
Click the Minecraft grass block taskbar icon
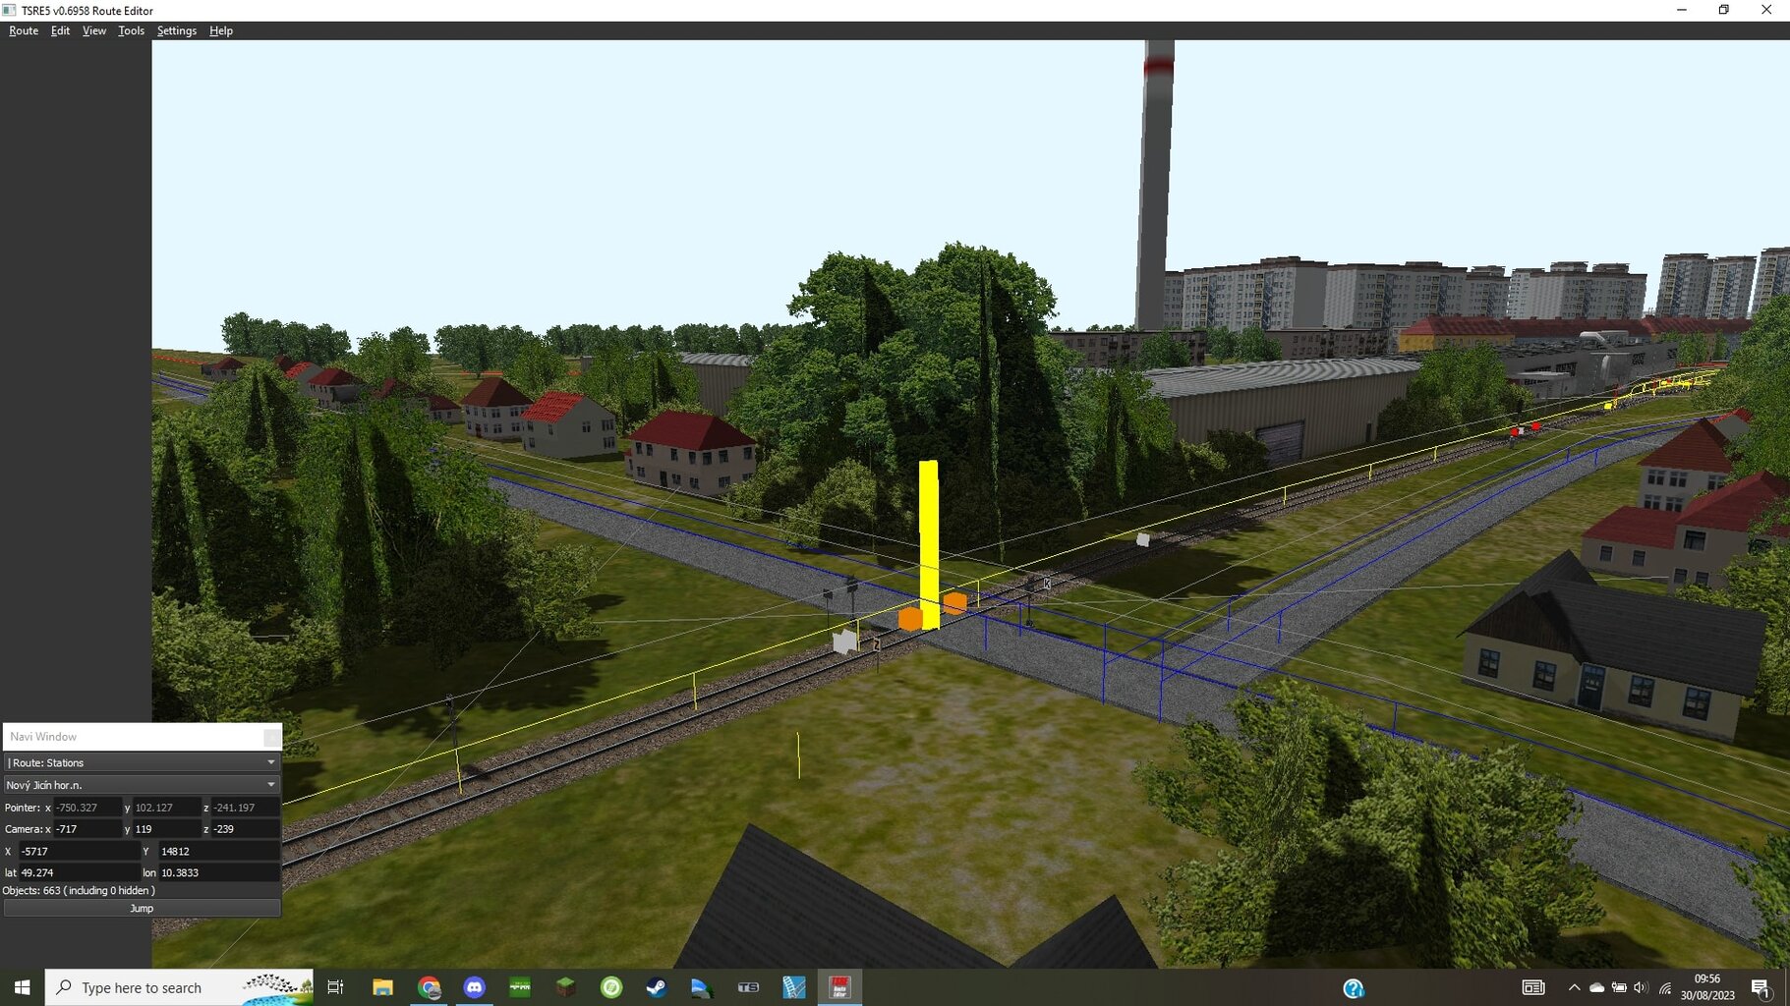[565, 987]
